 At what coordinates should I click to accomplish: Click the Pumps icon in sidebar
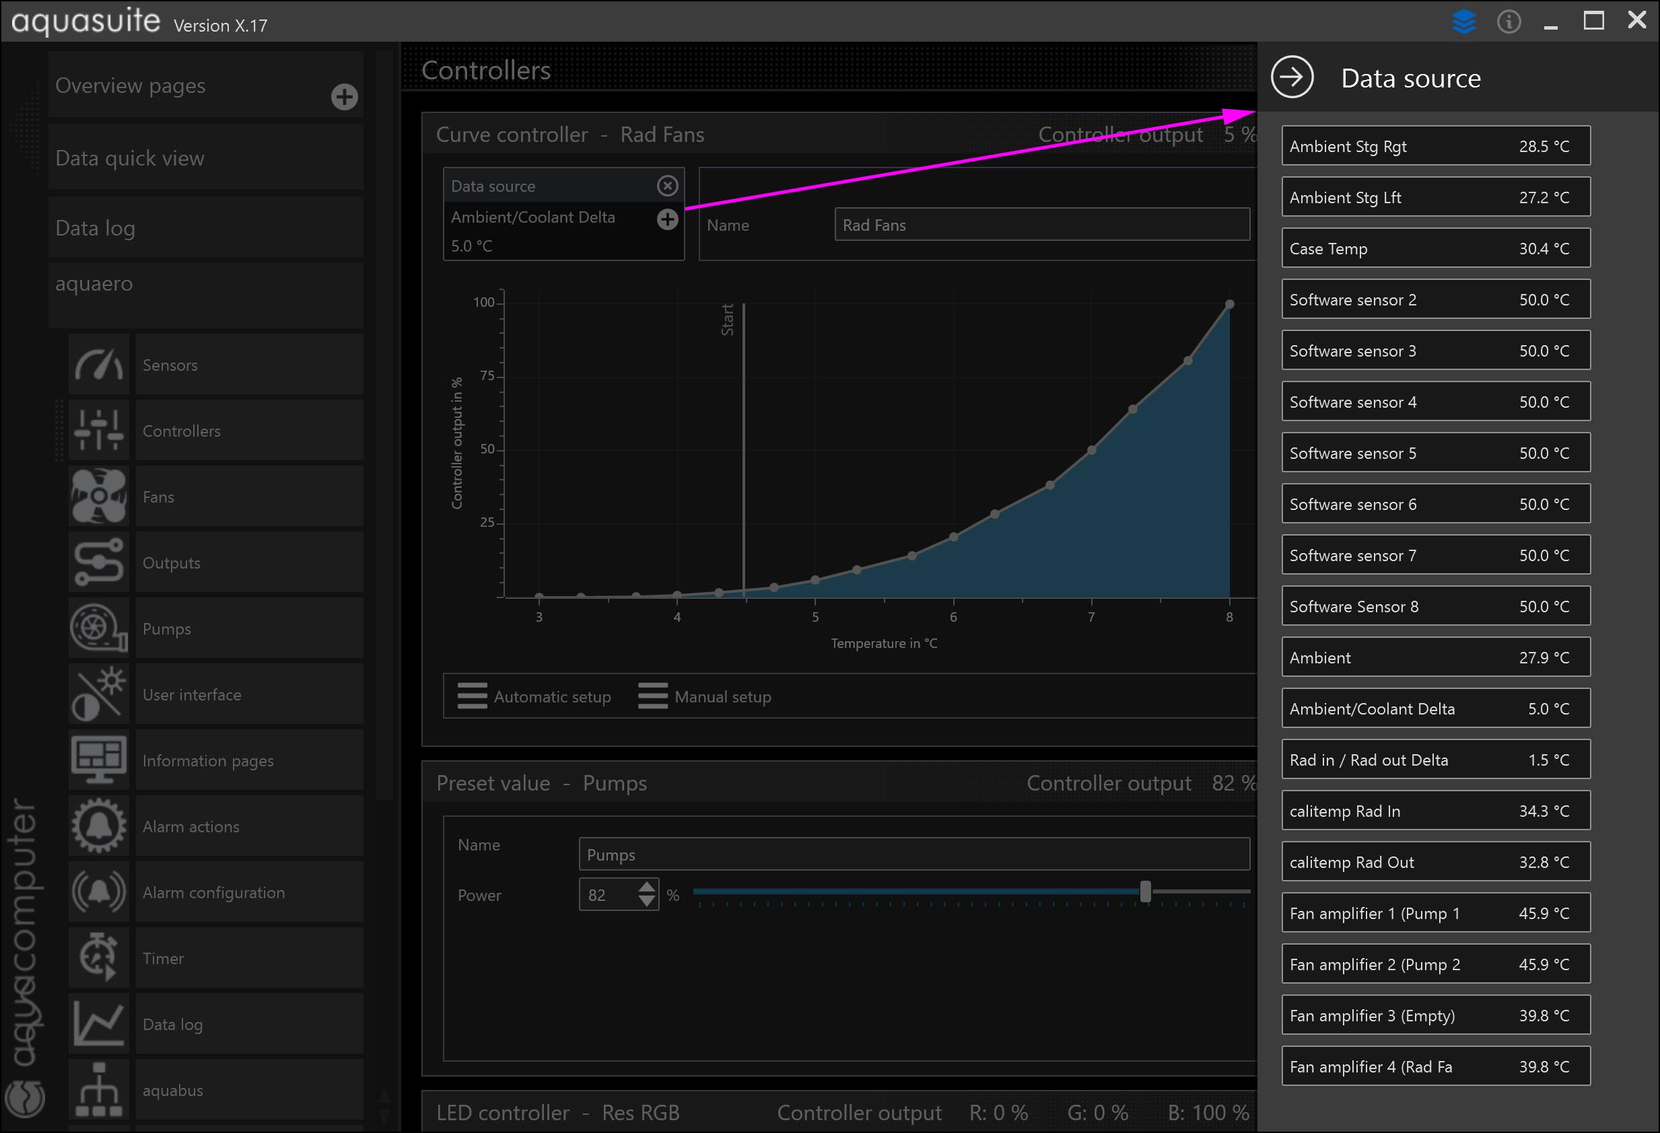coord(98,628)
